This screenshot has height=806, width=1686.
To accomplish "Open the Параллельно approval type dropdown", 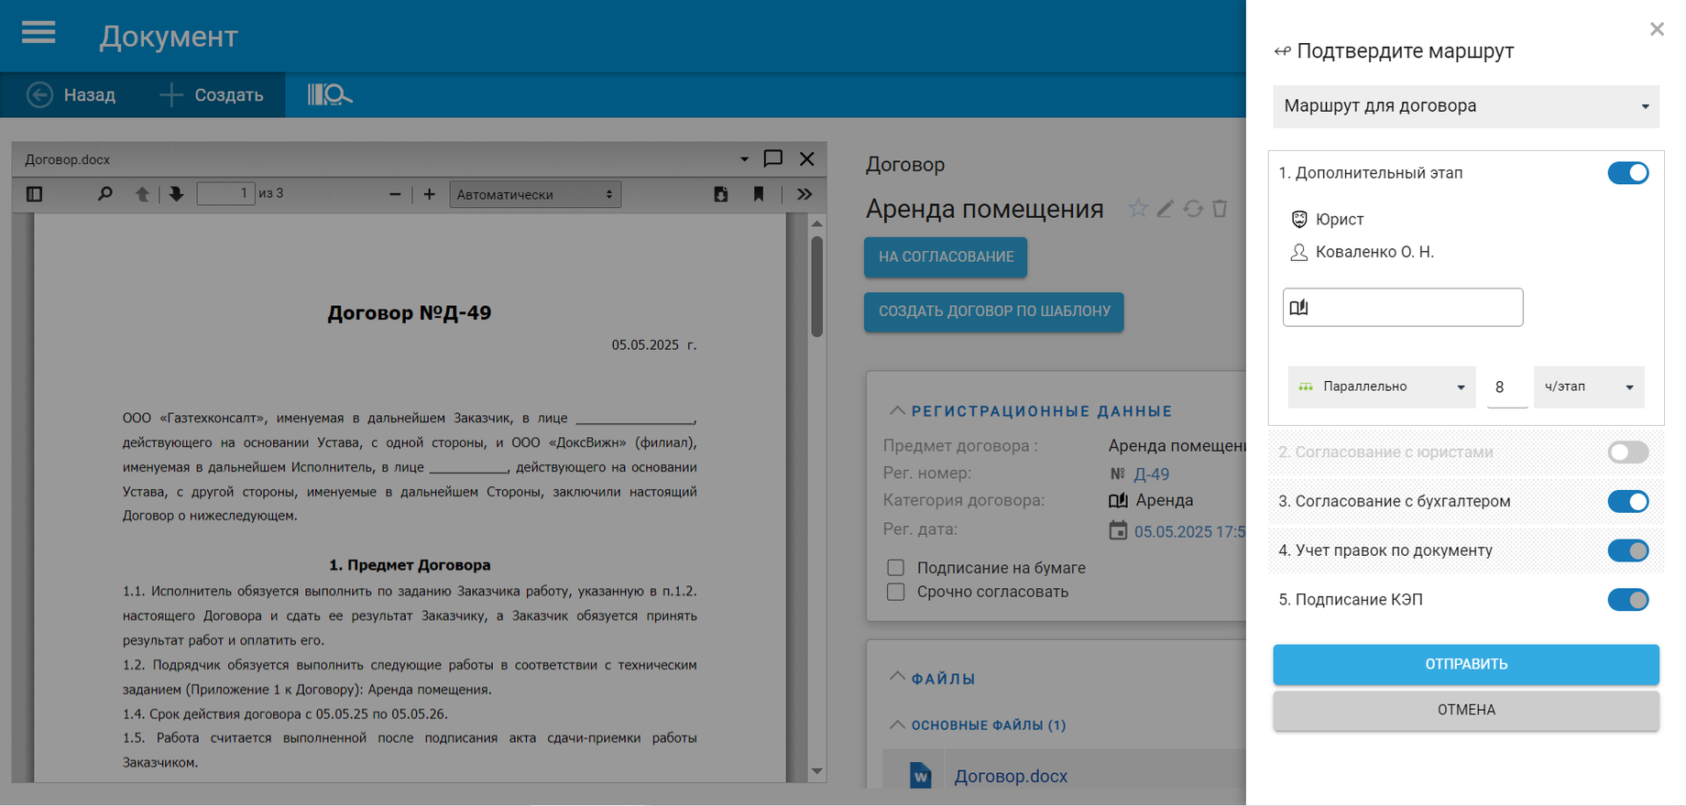I will [1382, 387].
